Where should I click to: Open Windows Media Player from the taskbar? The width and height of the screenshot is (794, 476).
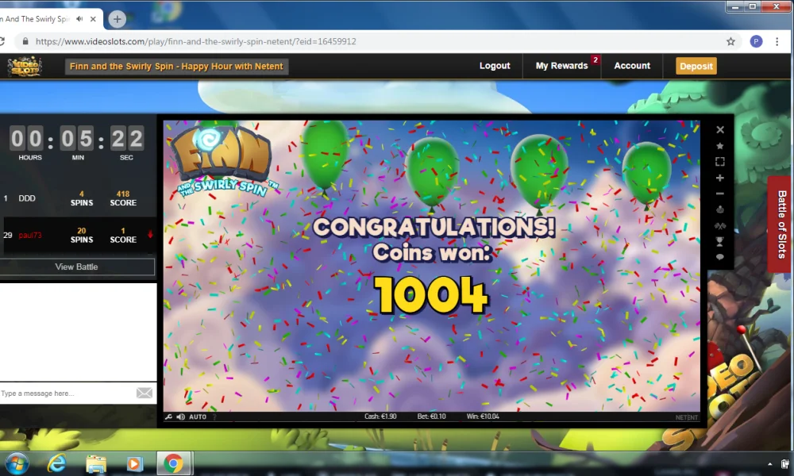(x=134, y=463)
